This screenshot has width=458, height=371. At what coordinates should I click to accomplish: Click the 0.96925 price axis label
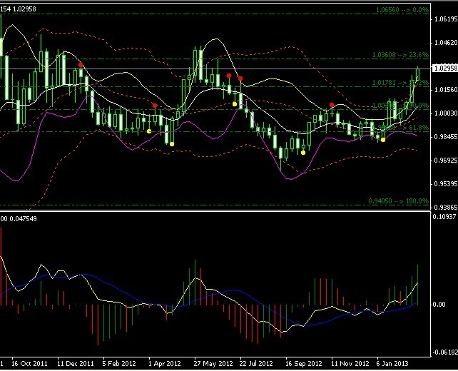(x=446, y=161)
